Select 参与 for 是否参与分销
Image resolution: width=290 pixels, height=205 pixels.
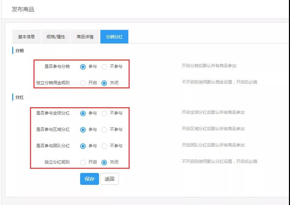click(x=82, y=66)
